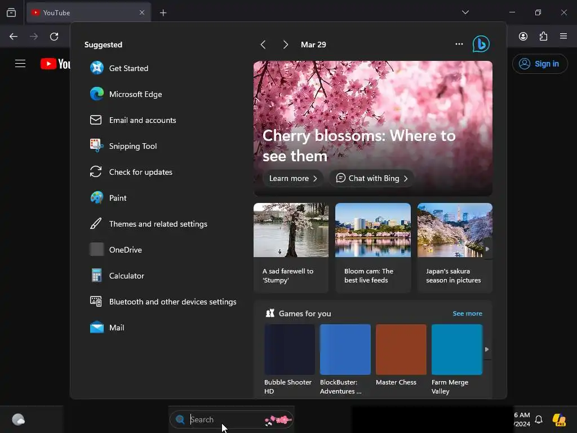
Task: Open a new browser tab
Action: 163,13
